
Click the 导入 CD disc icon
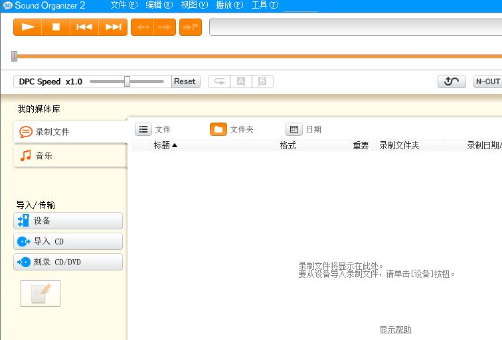tap(23, 241)
